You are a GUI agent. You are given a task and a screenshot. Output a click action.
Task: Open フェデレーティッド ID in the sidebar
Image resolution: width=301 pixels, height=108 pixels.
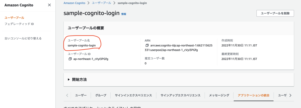point(19,24)
